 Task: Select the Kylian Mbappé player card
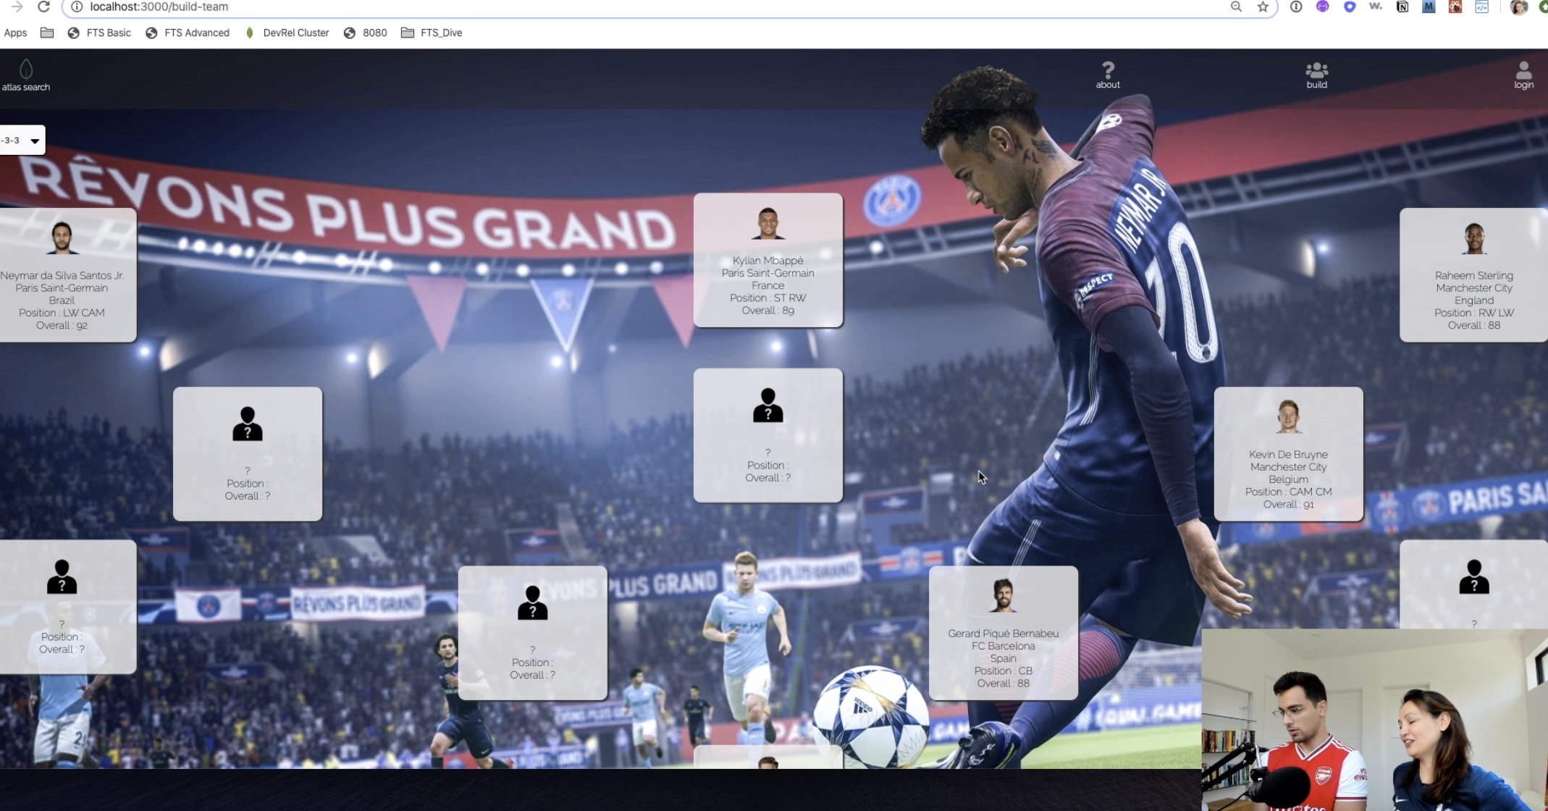[768, 260]
